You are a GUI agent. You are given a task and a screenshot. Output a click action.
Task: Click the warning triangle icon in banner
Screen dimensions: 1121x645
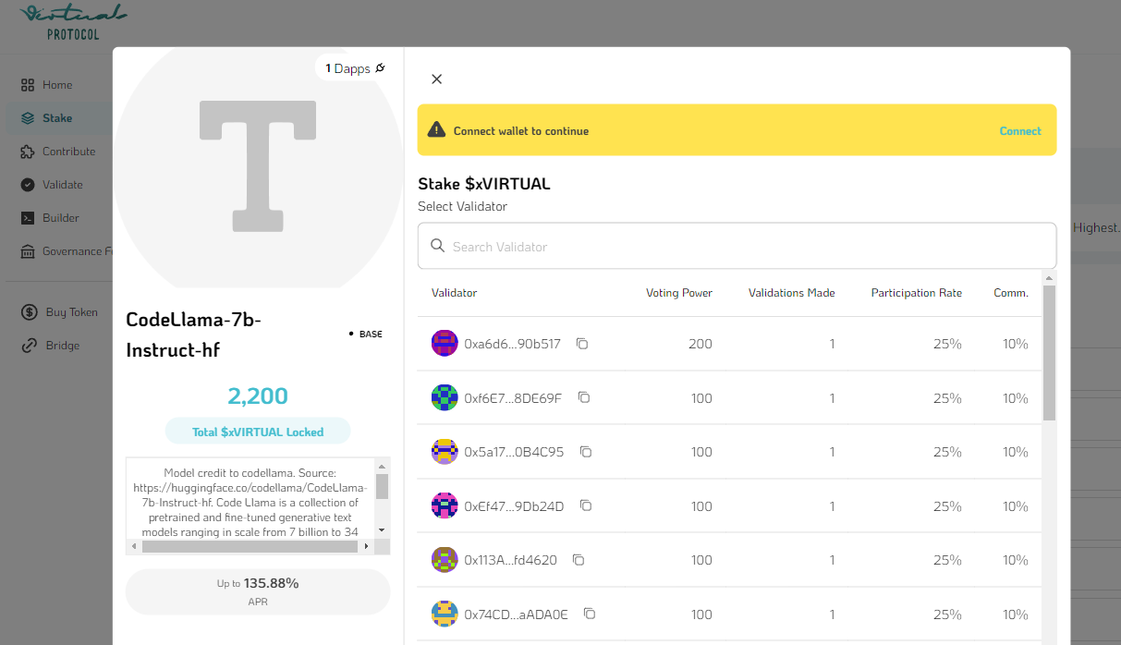click(436, 130)
